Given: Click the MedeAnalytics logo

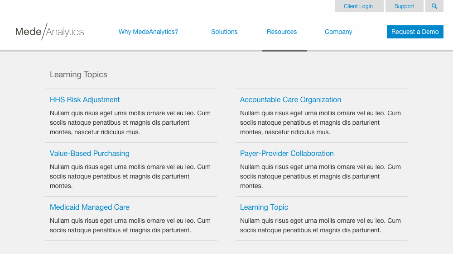Looking at the screenshot, I should click(x=50, y=32).
